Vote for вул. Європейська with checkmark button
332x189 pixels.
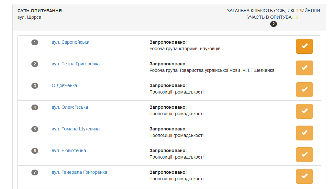(x=304, y=46)
